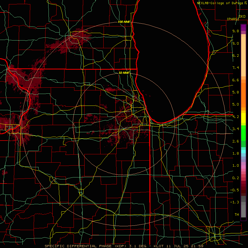Click the 5.0 value on the scale
The width and height of the screenshot is (248, 248).
(236, 104)
